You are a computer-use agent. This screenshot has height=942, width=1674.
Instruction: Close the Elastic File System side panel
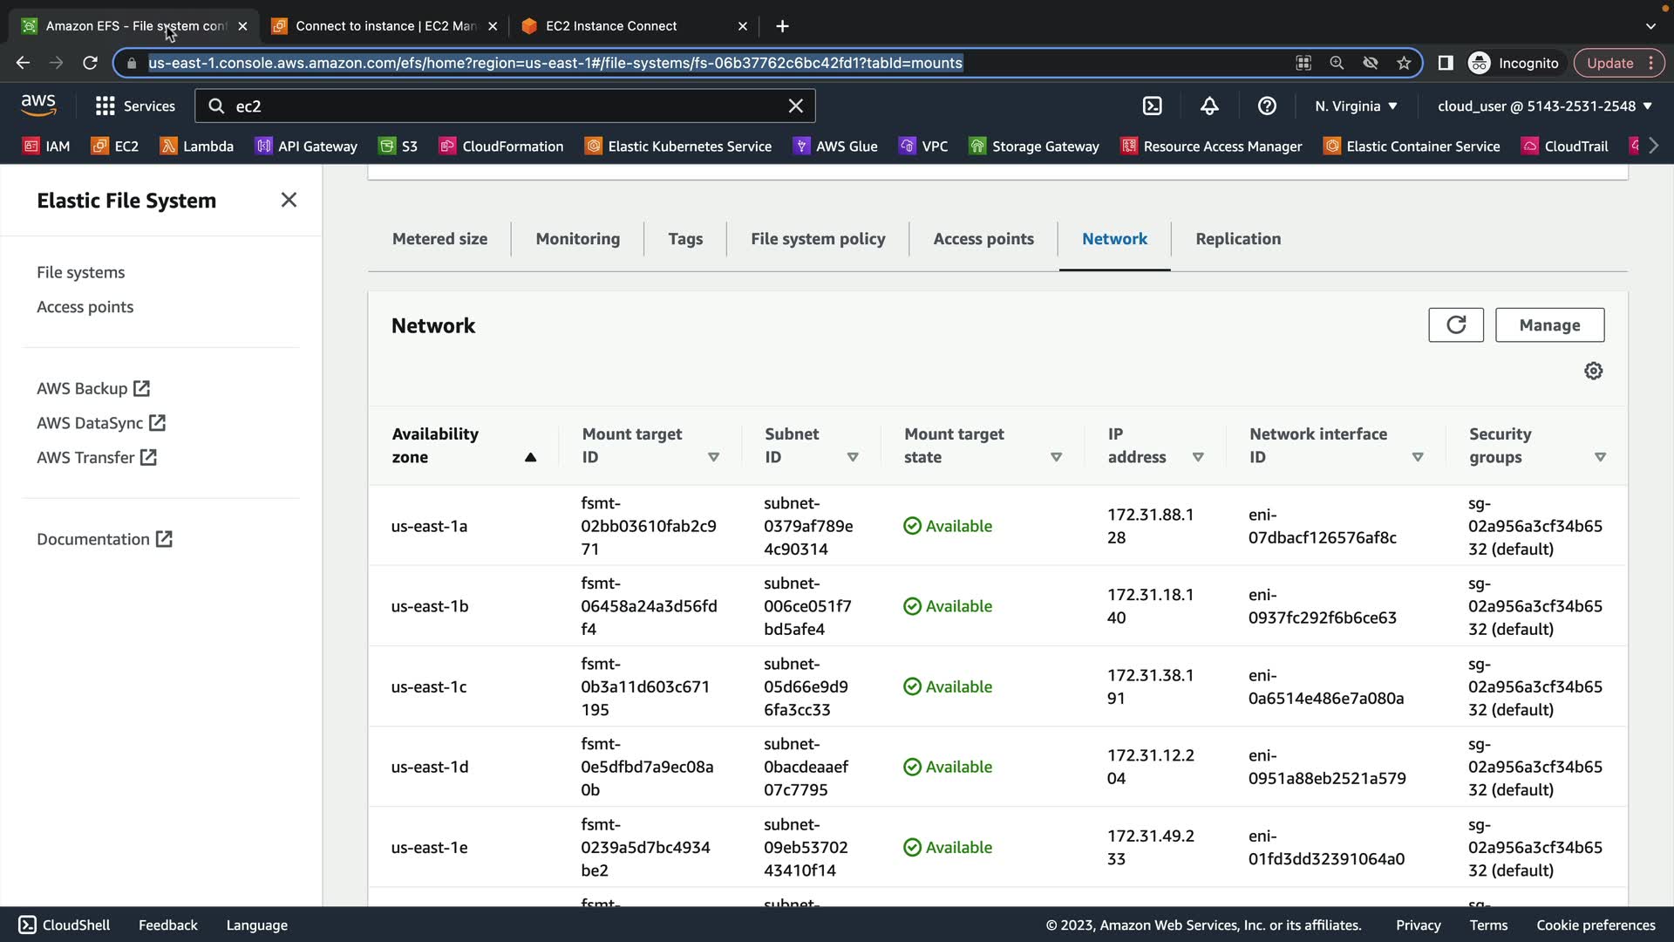coord(289,200)
